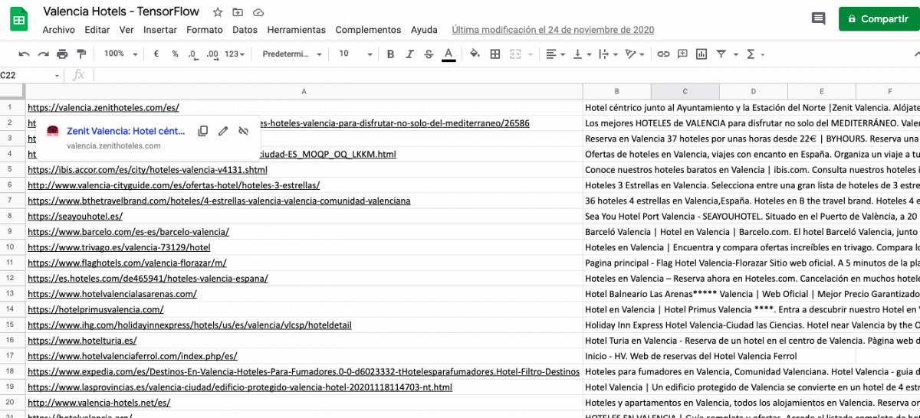Click the insert comment icon
Screen dimensions: 920x418
coord(682,54)
